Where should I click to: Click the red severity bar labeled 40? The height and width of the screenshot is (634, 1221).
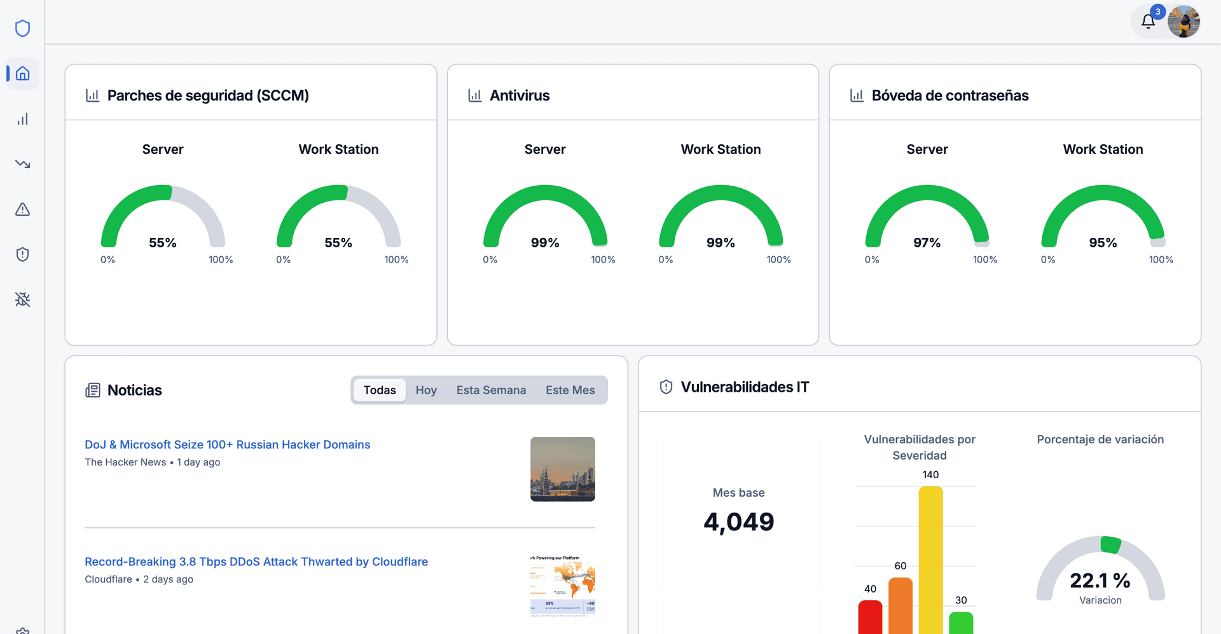pos(870,617)
